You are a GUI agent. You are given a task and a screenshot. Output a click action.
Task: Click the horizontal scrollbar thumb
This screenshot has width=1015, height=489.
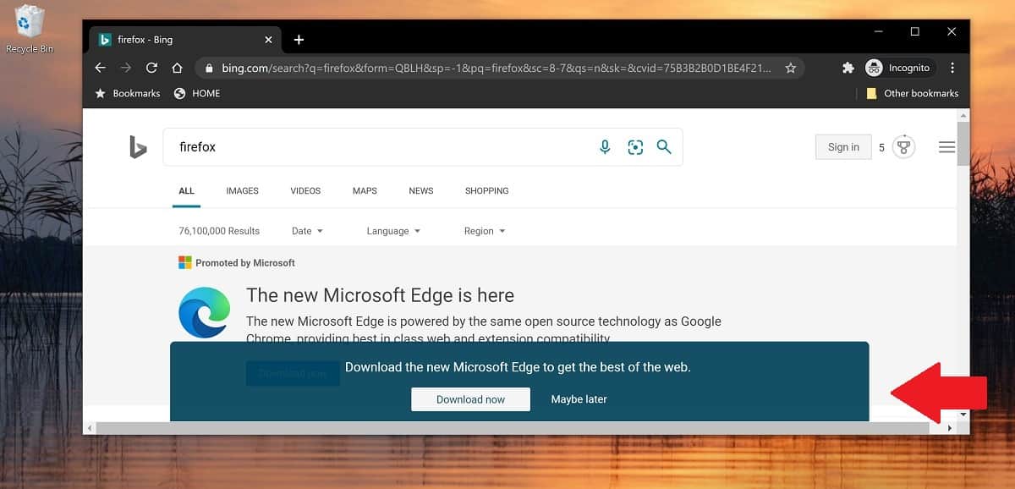513,428
